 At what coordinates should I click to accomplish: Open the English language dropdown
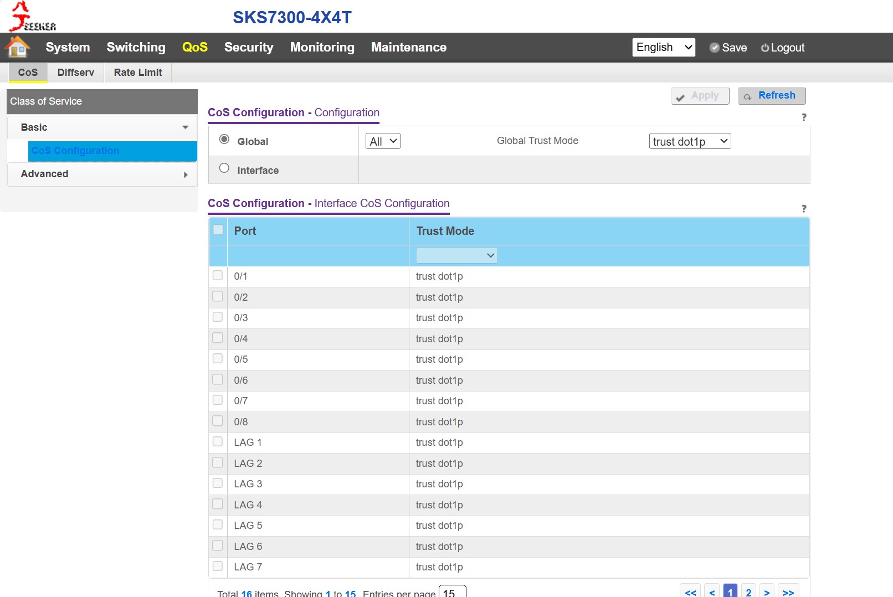coord(664,47)
